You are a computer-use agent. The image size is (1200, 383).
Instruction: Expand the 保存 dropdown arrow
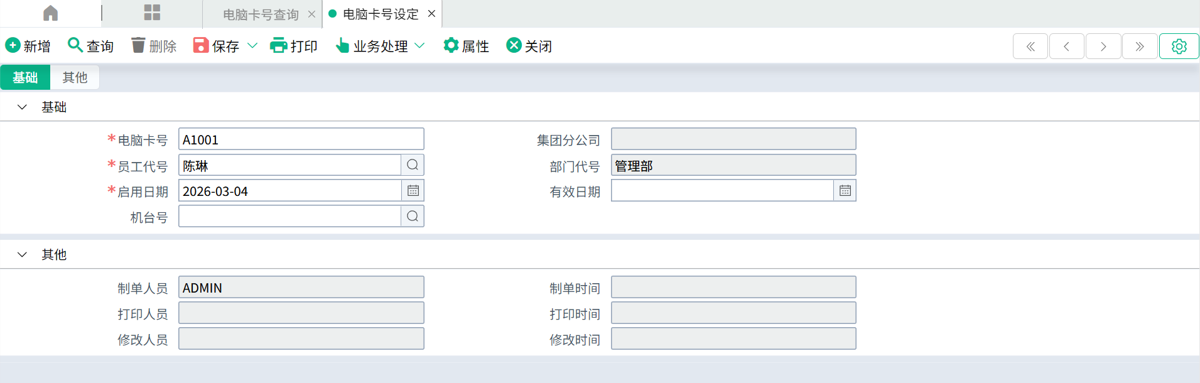point(252,46)
